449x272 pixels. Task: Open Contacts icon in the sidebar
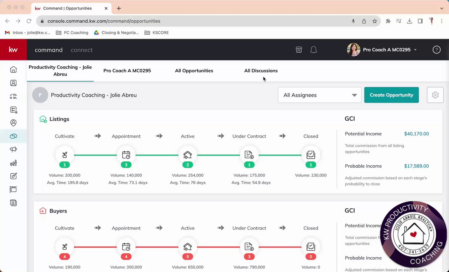point(13,83)
